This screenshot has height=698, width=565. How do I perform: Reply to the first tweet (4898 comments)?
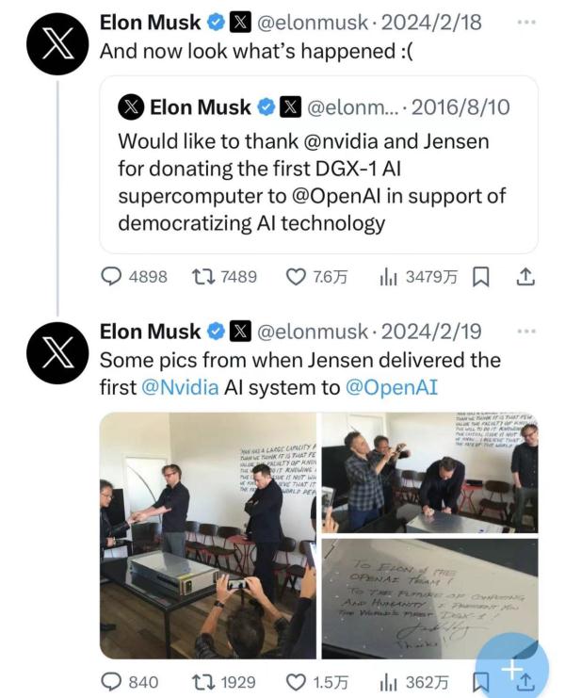coord(113,277)
